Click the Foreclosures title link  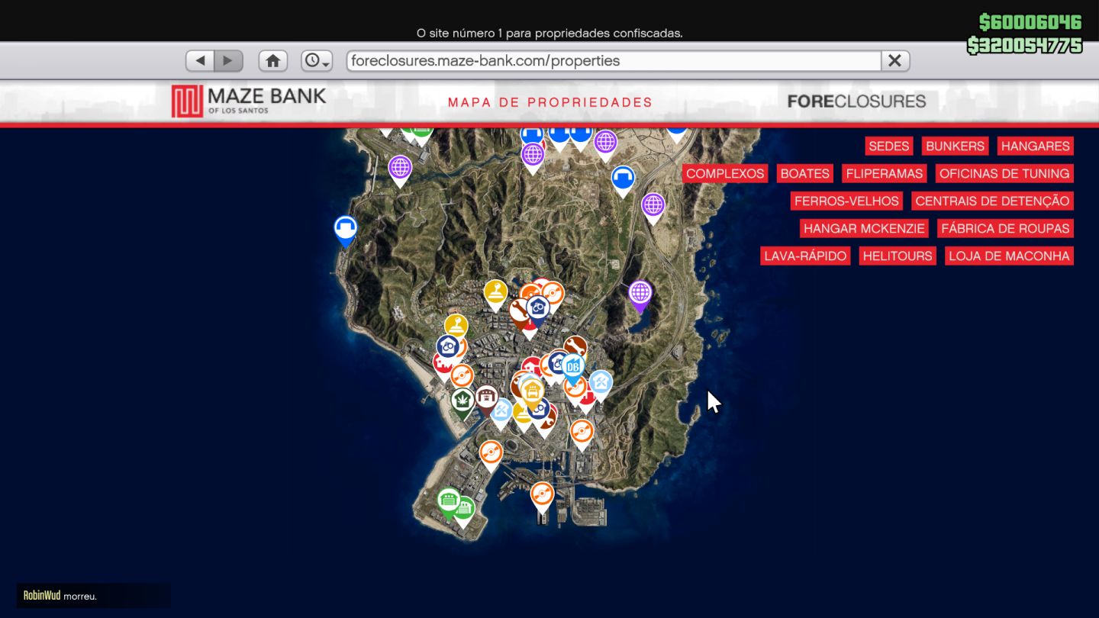pyautogui.click(x=856, y=101)
